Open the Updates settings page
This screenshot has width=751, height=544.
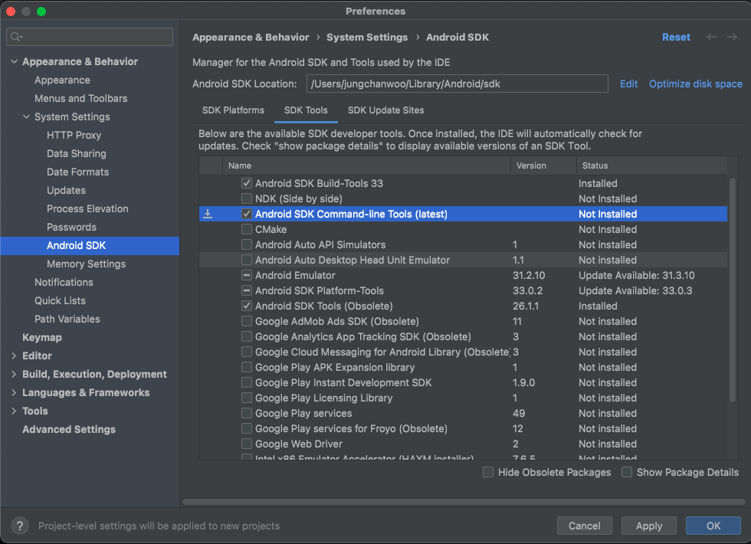(66, 191)
